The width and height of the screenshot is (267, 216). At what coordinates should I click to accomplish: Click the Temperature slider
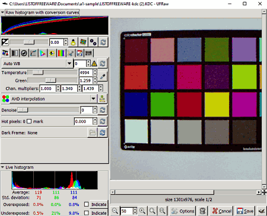pyautogui.click(x=52, y=73)
